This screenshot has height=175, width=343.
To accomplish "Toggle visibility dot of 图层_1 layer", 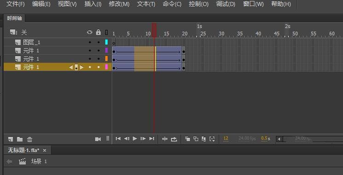I will [90, 42].
